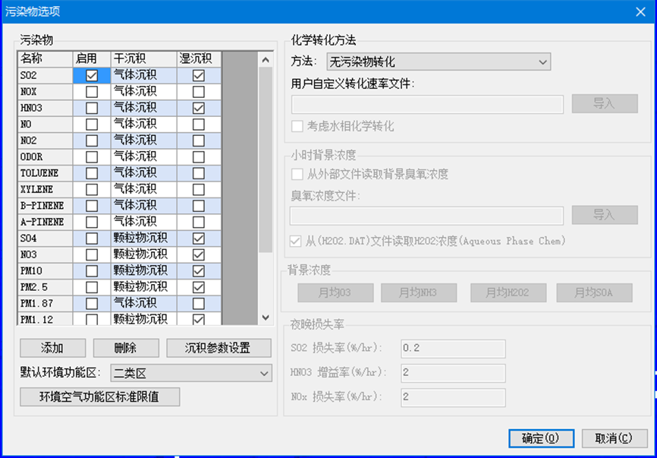This screenshot has width=657, height=458.
Task: Toggle wet deposition for HNO3
Action: (x=199, y=109)
